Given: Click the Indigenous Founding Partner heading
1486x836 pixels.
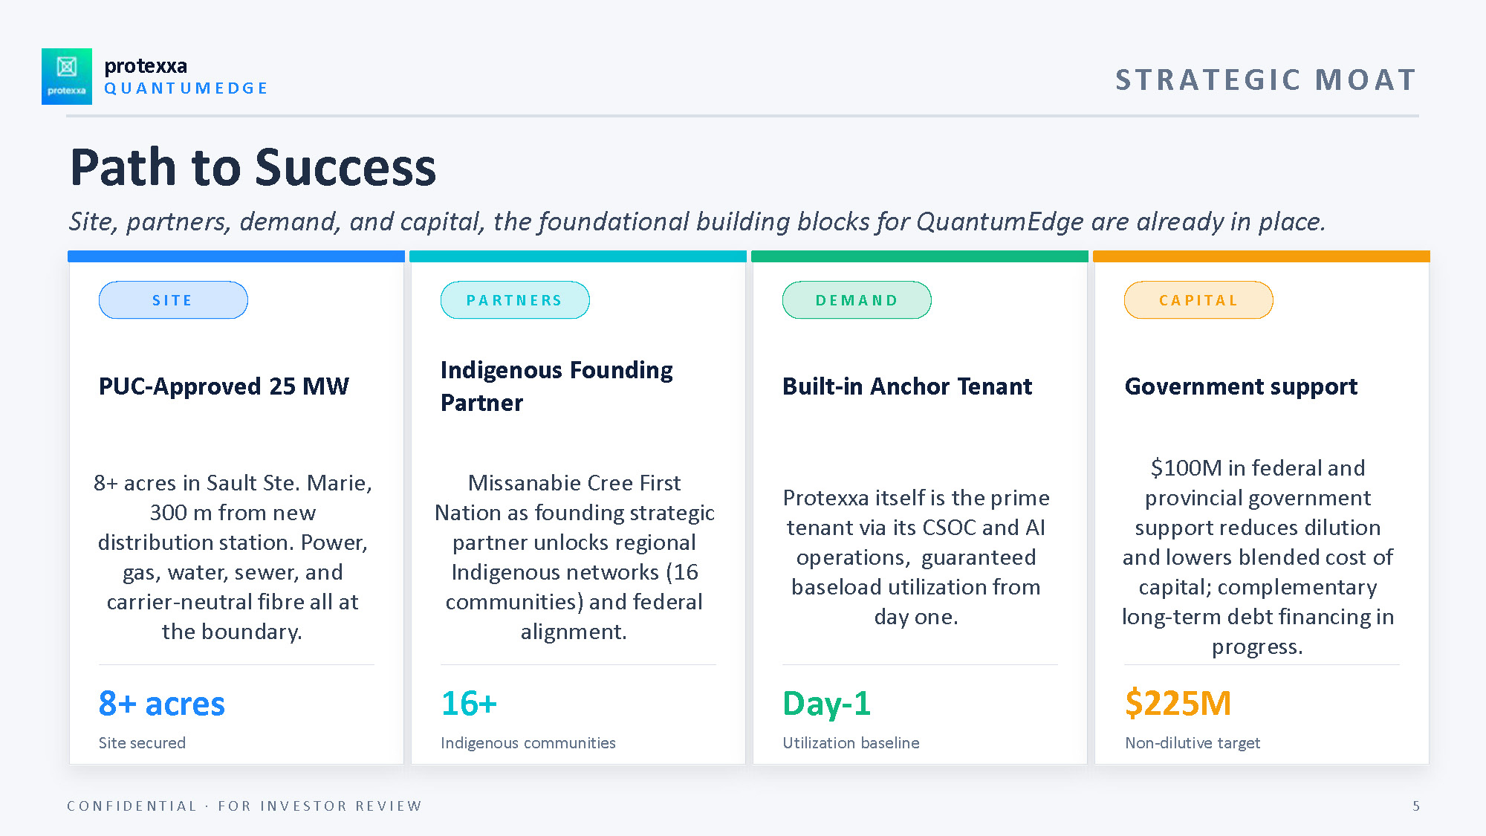Looking at the screenshot, I should pos(557,386).
